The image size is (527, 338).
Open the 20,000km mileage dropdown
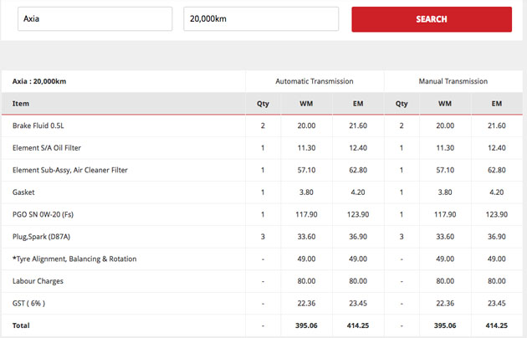260,19
